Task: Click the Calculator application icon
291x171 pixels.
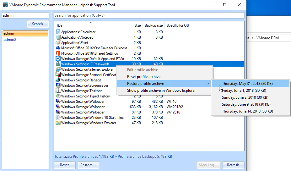Action: click(58, 32)
